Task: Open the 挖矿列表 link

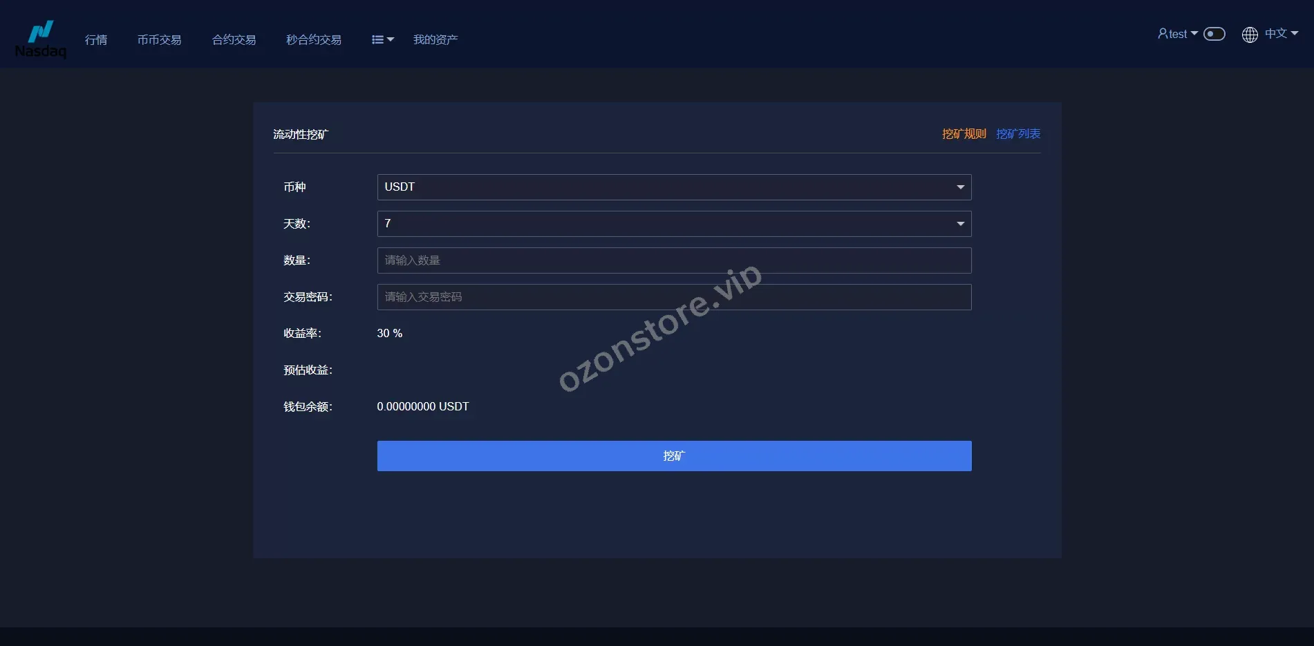Action: pos(1018,134)
